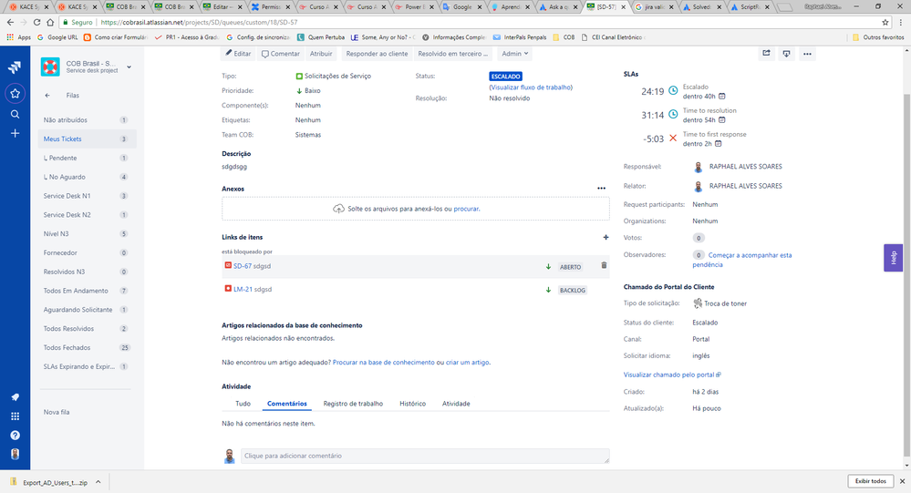Open Todos Fechados queue

tap(86, 348)
